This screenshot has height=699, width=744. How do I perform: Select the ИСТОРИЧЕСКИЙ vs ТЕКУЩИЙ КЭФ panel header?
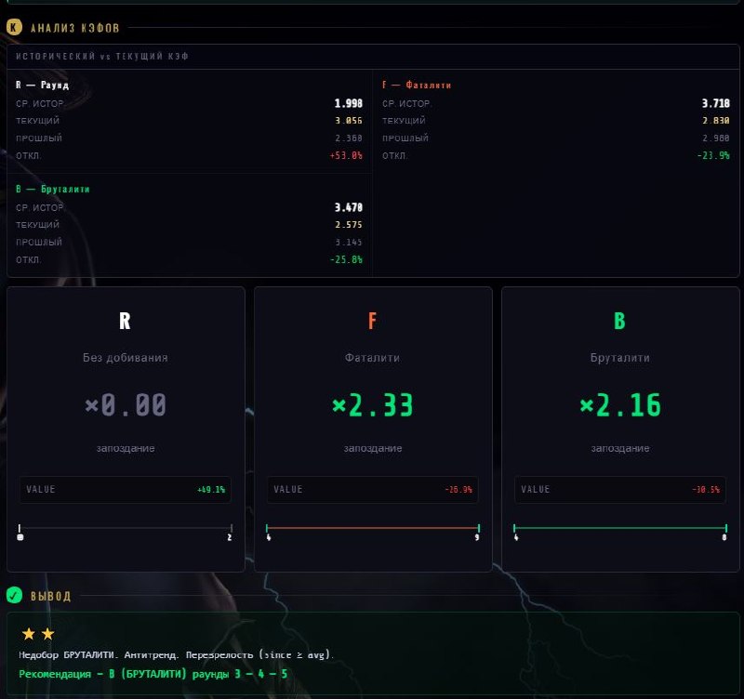coord(104,57)
